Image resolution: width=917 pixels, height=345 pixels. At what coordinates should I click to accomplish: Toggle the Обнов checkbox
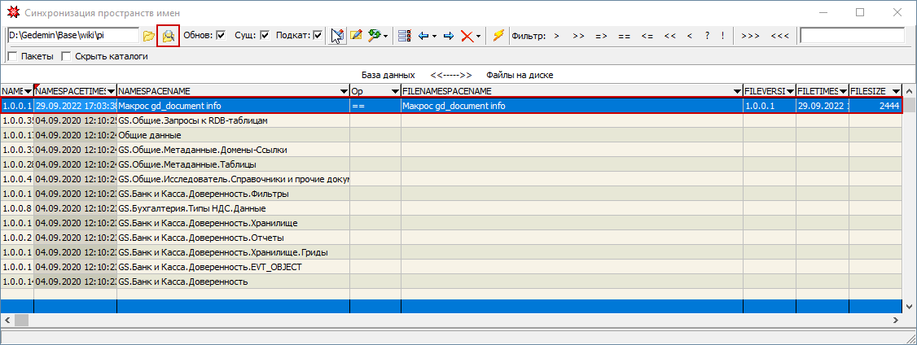click(x=221, y=36)
